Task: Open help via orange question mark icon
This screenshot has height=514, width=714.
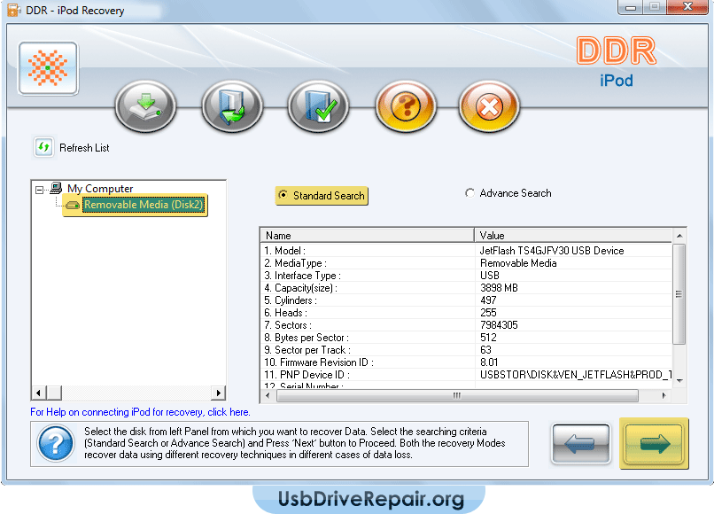Action: click(406, 106)
